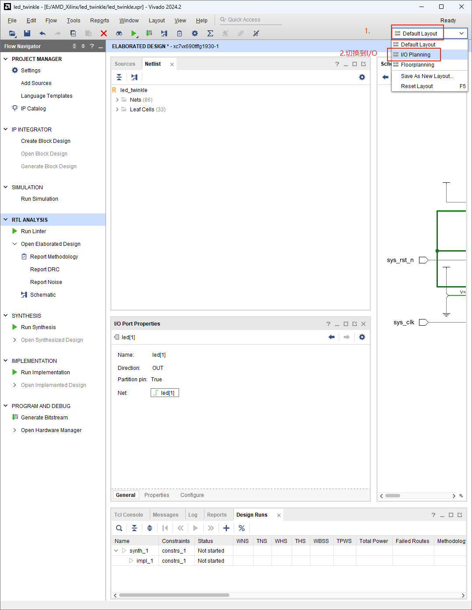This screenshot has width=472, height=610.
Task: Click Add Sources in Project Manager
Action: [36, 83]
